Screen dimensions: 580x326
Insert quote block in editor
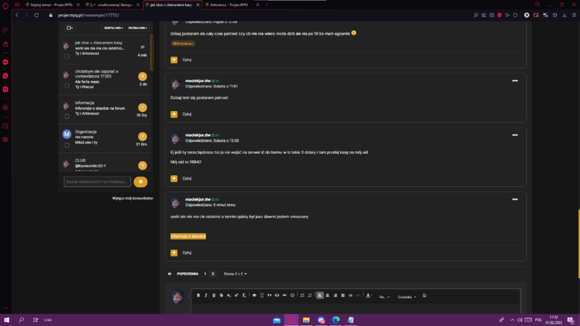click(x=269, y=295)
